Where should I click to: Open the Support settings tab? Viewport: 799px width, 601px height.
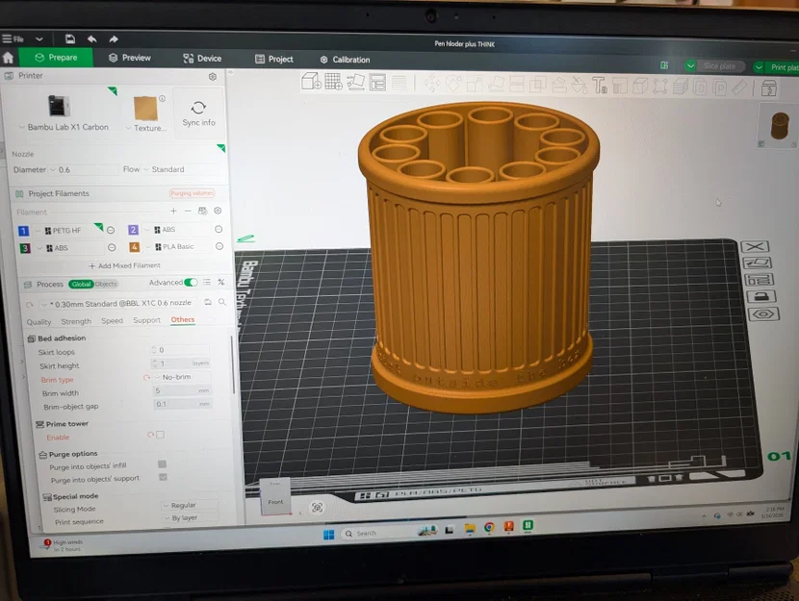(x=146, y=320)
